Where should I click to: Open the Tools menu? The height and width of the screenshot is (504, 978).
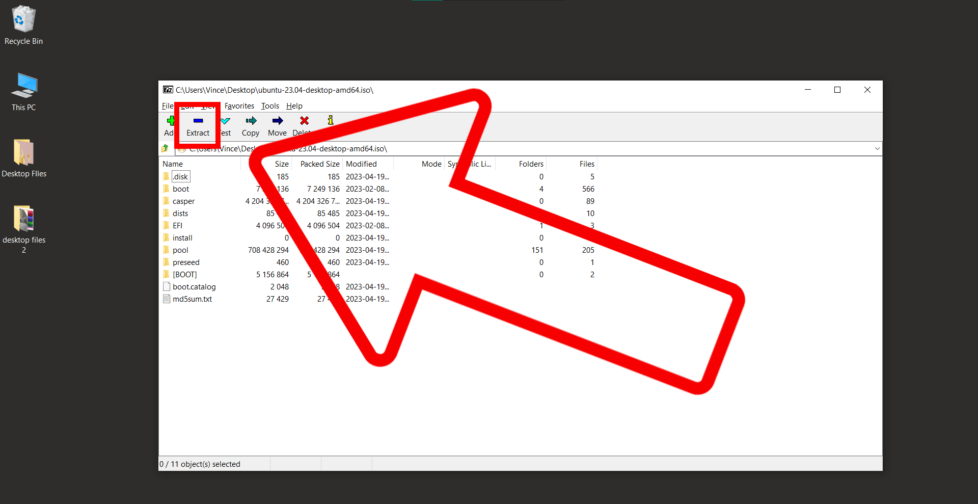(270, 106)
